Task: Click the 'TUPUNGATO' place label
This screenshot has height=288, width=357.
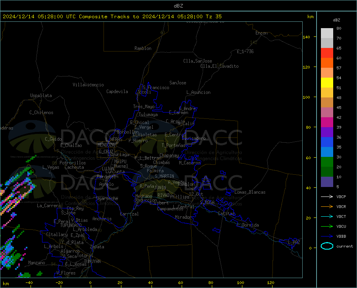Action: tap(71, 225)
